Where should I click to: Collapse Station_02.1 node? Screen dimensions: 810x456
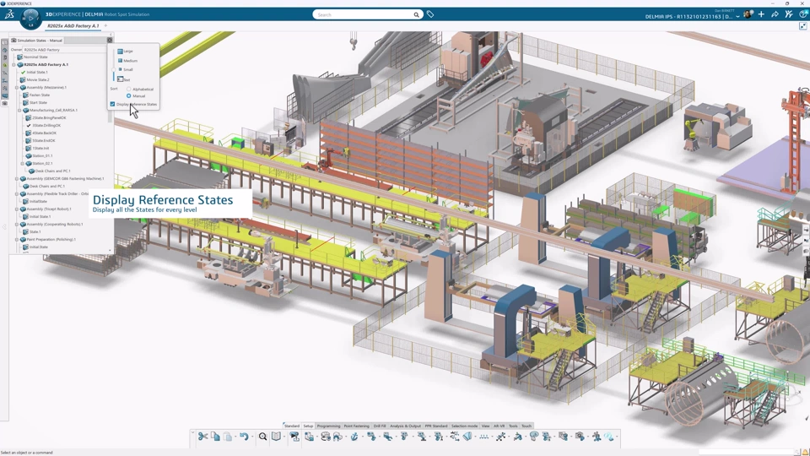(23, 163)
